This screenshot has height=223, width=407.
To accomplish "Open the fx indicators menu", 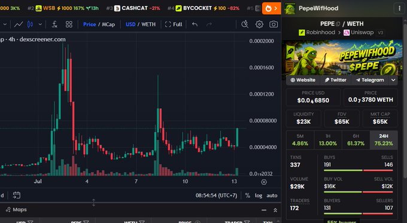I will point(54,25).
